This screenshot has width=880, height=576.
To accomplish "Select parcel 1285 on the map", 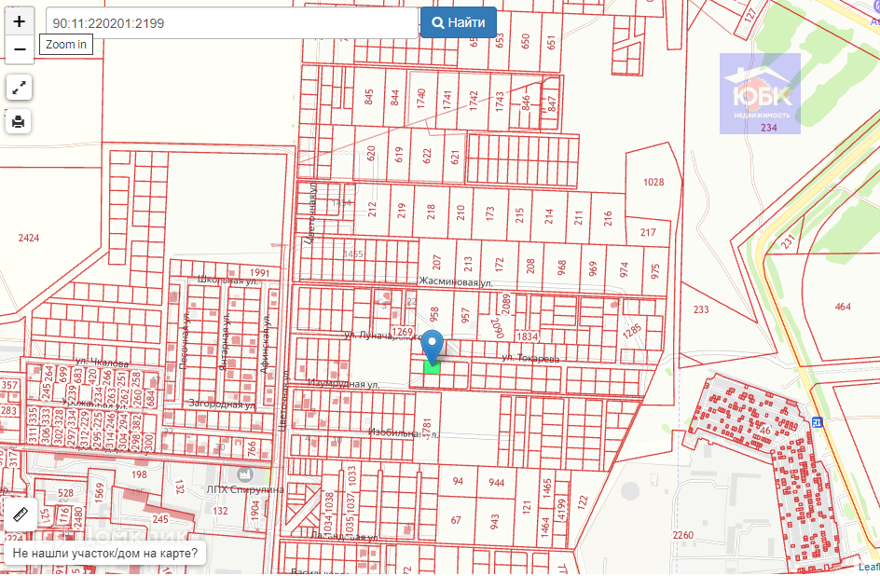I will point(632,331).
